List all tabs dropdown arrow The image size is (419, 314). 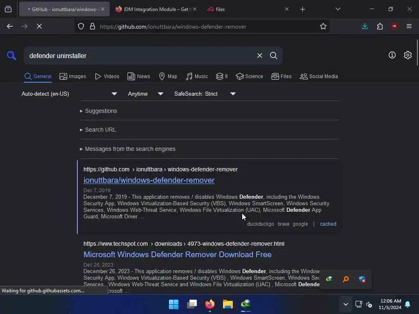tap(338, 9)
